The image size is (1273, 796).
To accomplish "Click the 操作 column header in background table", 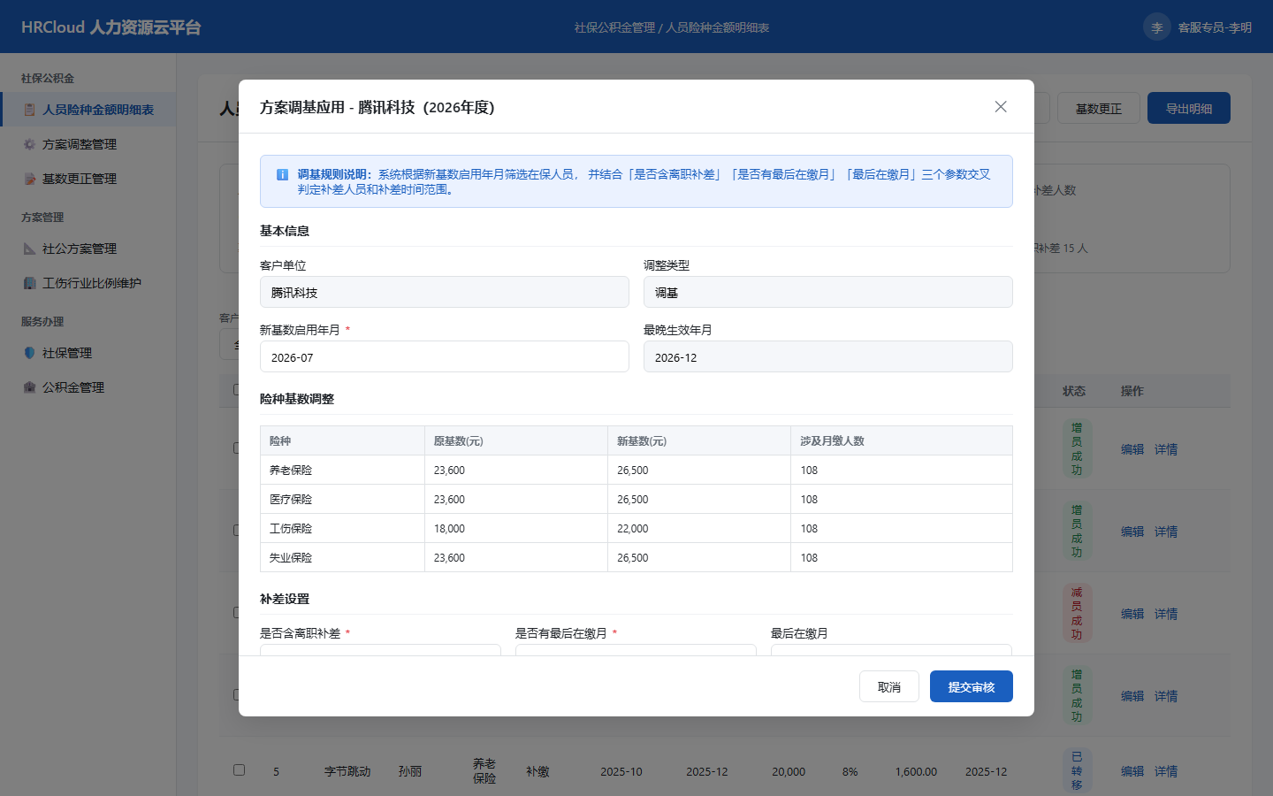I will pyautogui.click(x=1132, y=391).
